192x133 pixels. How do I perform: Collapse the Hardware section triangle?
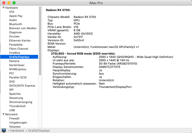coord(3,8)
